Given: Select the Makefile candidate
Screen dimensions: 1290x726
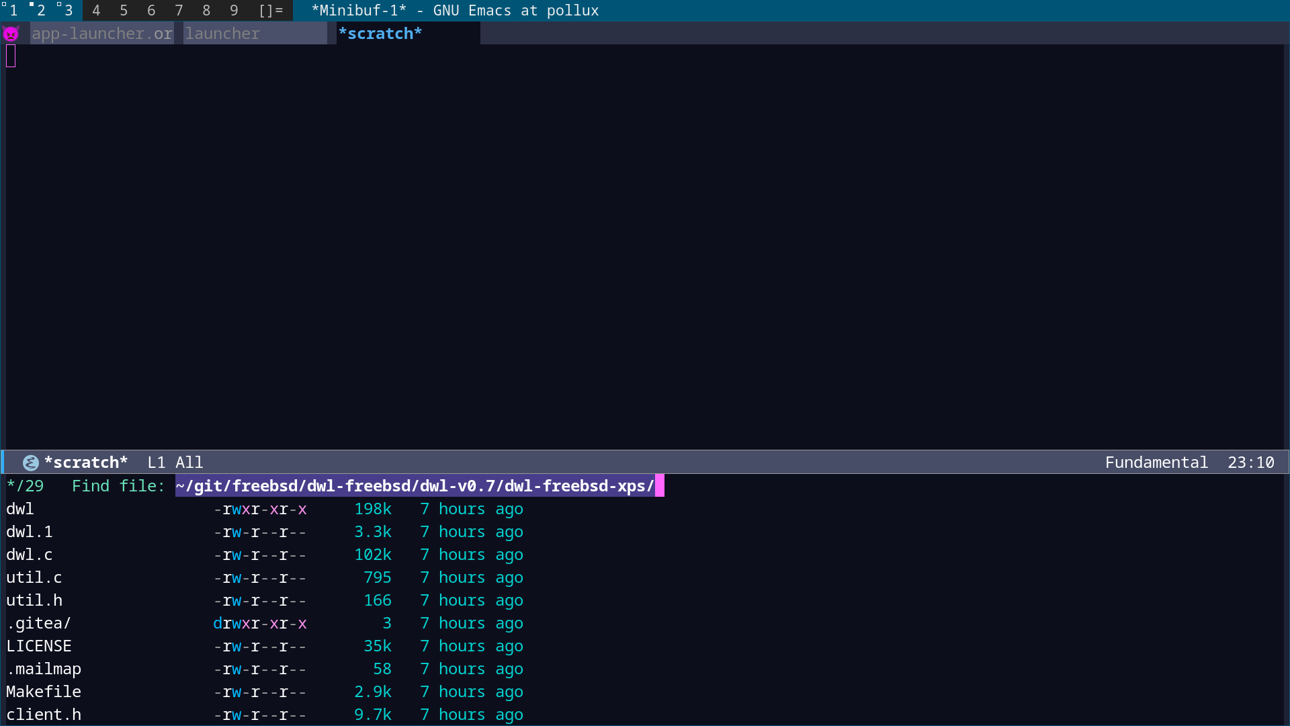Looking at the screenshot, I should 44,691.
